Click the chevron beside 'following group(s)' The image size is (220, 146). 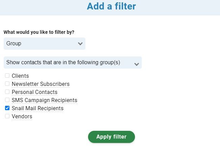pyautogui.click(x=137, y=64)
